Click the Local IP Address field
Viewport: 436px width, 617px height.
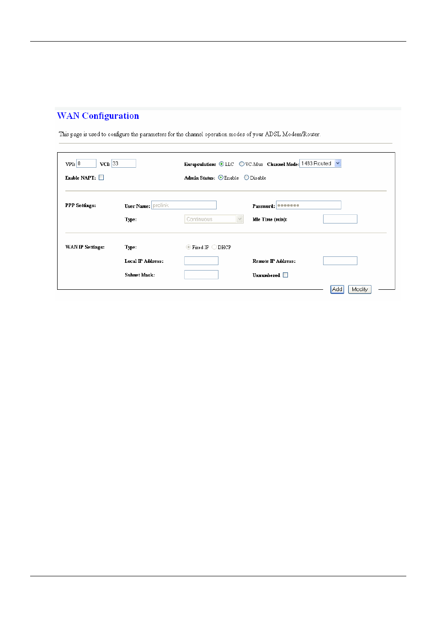tap(201, 261)
